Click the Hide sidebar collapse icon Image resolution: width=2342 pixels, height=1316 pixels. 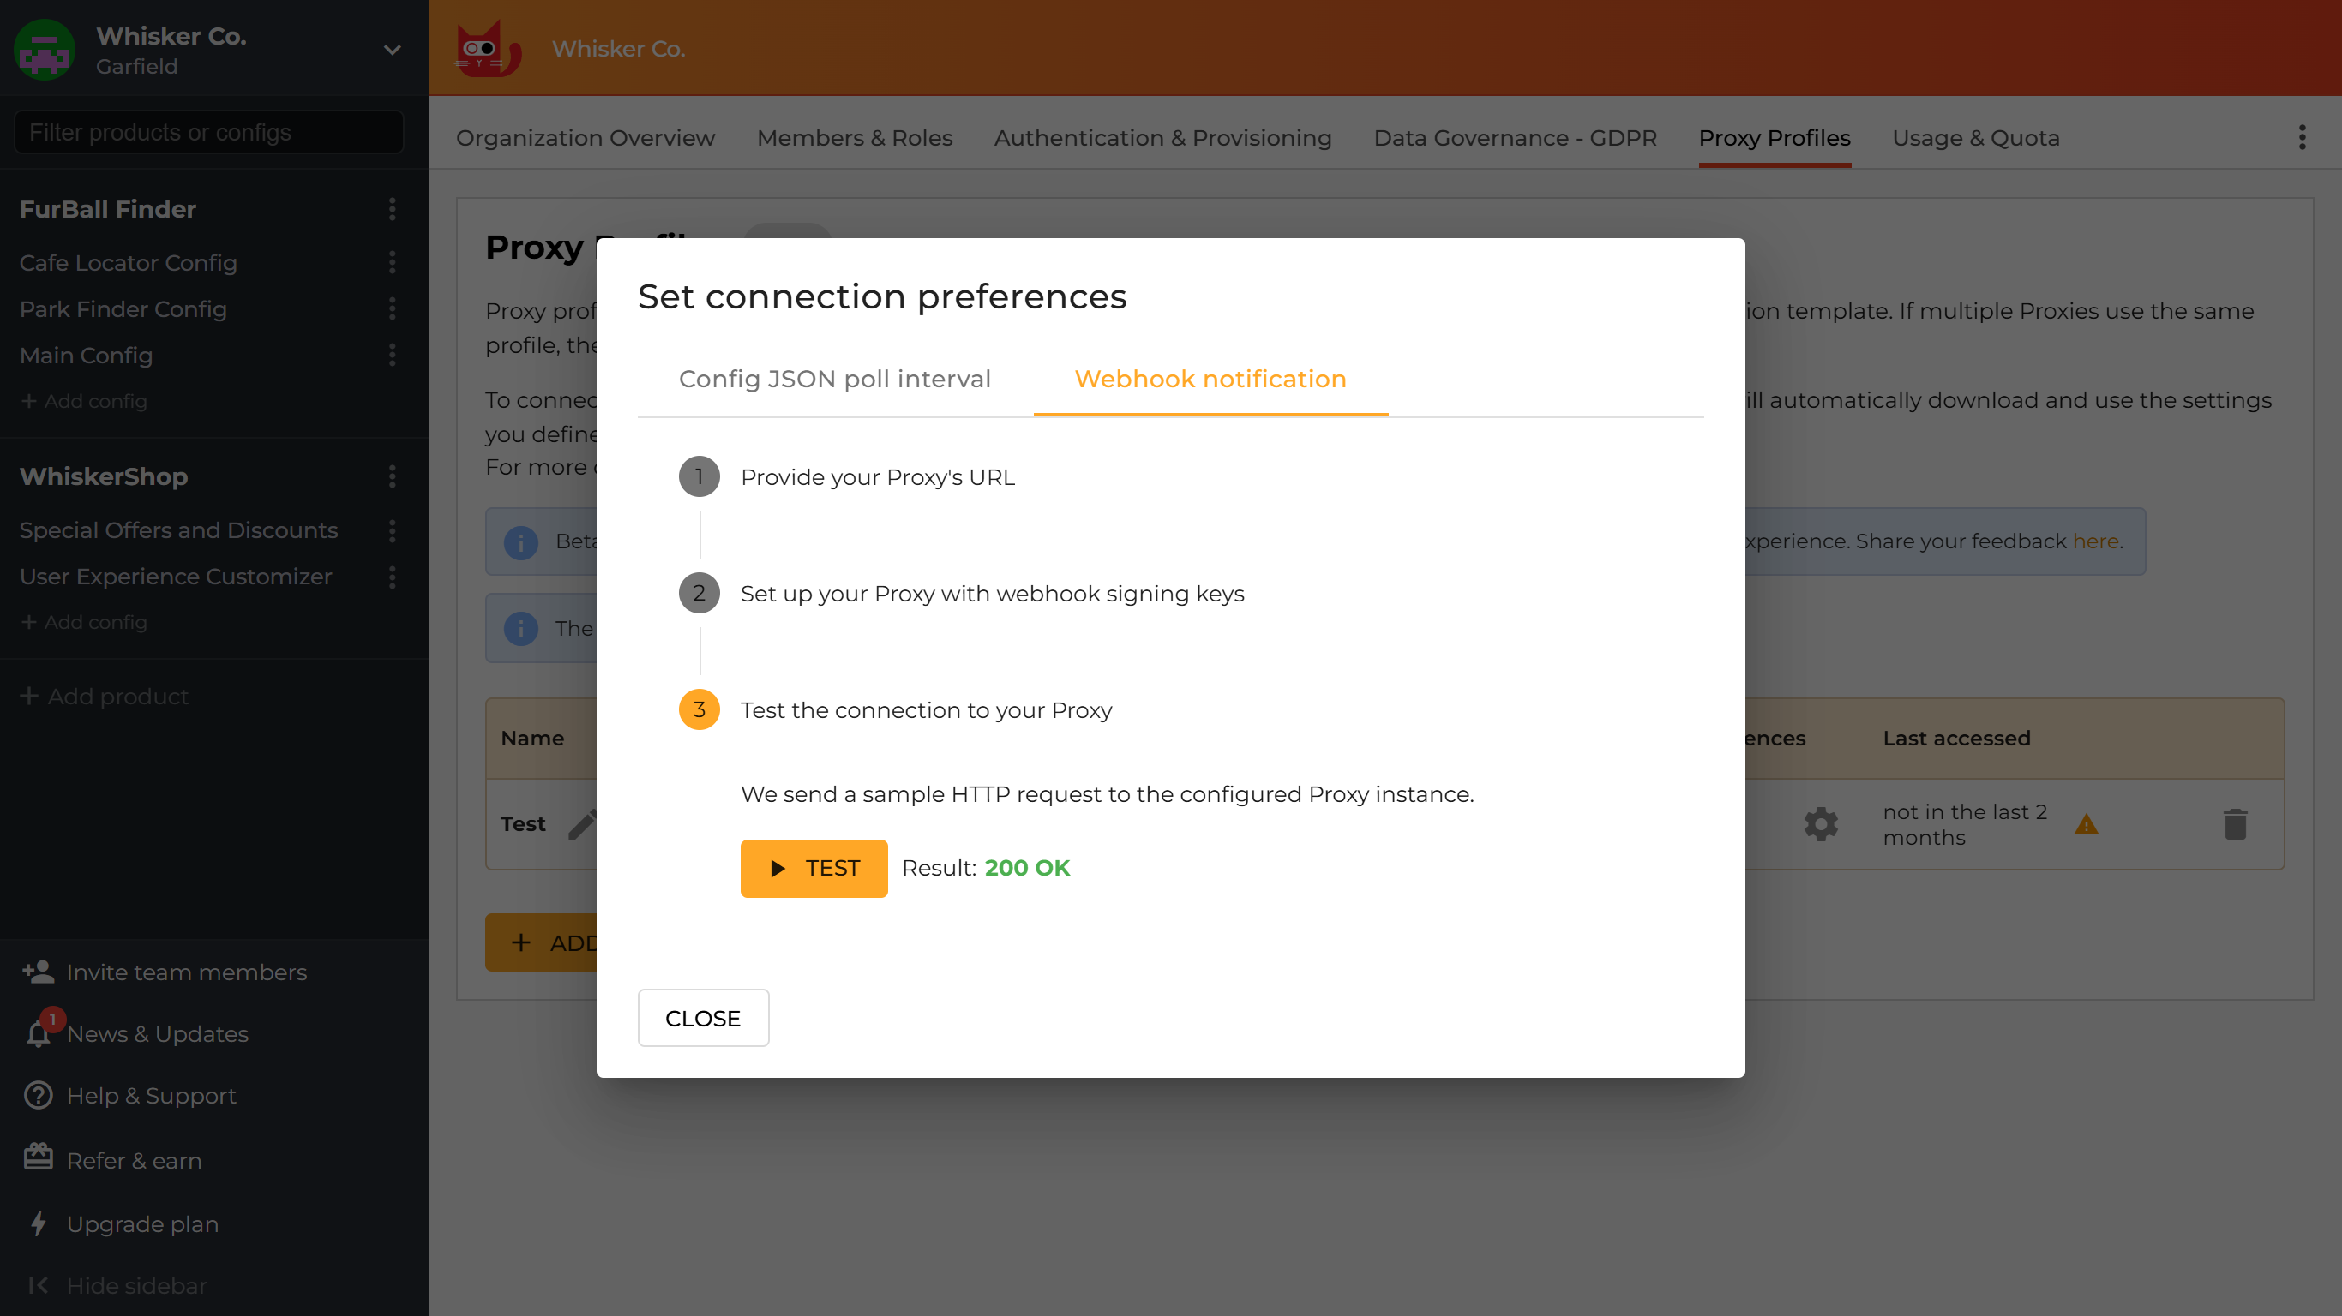coord(39,1285)
